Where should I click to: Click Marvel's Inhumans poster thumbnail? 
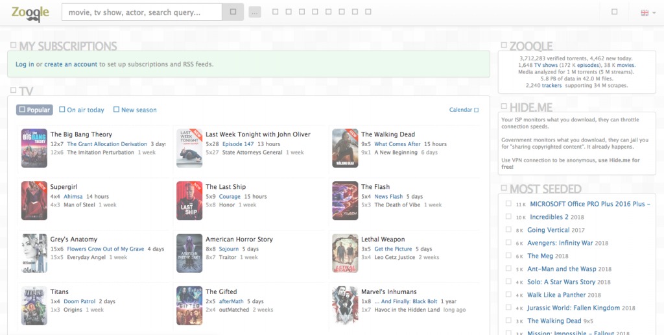point(345,306)
